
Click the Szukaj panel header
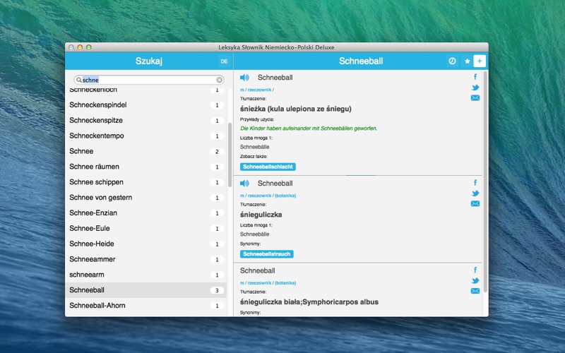pos(149,61)
